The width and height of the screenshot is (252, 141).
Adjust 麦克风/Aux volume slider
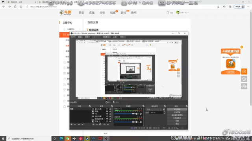(x=124, y=114)
